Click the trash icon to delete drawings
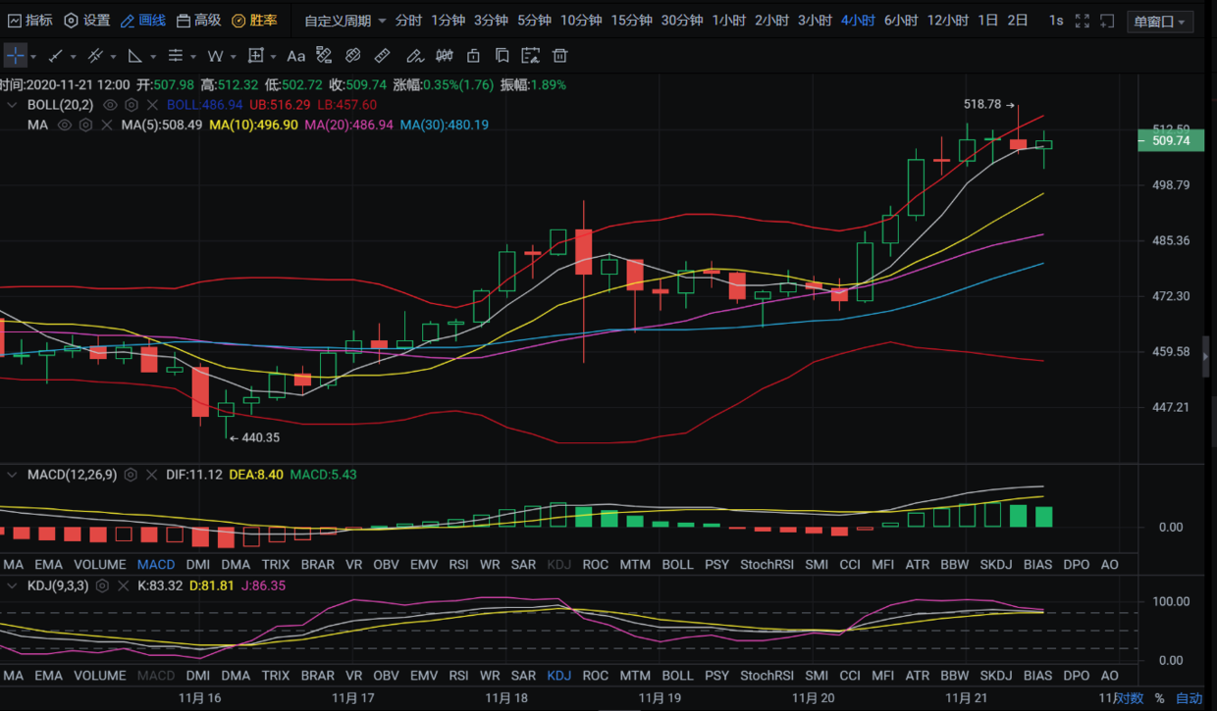Viewport: 1217px width, 711px height. (x=560, y=56)
